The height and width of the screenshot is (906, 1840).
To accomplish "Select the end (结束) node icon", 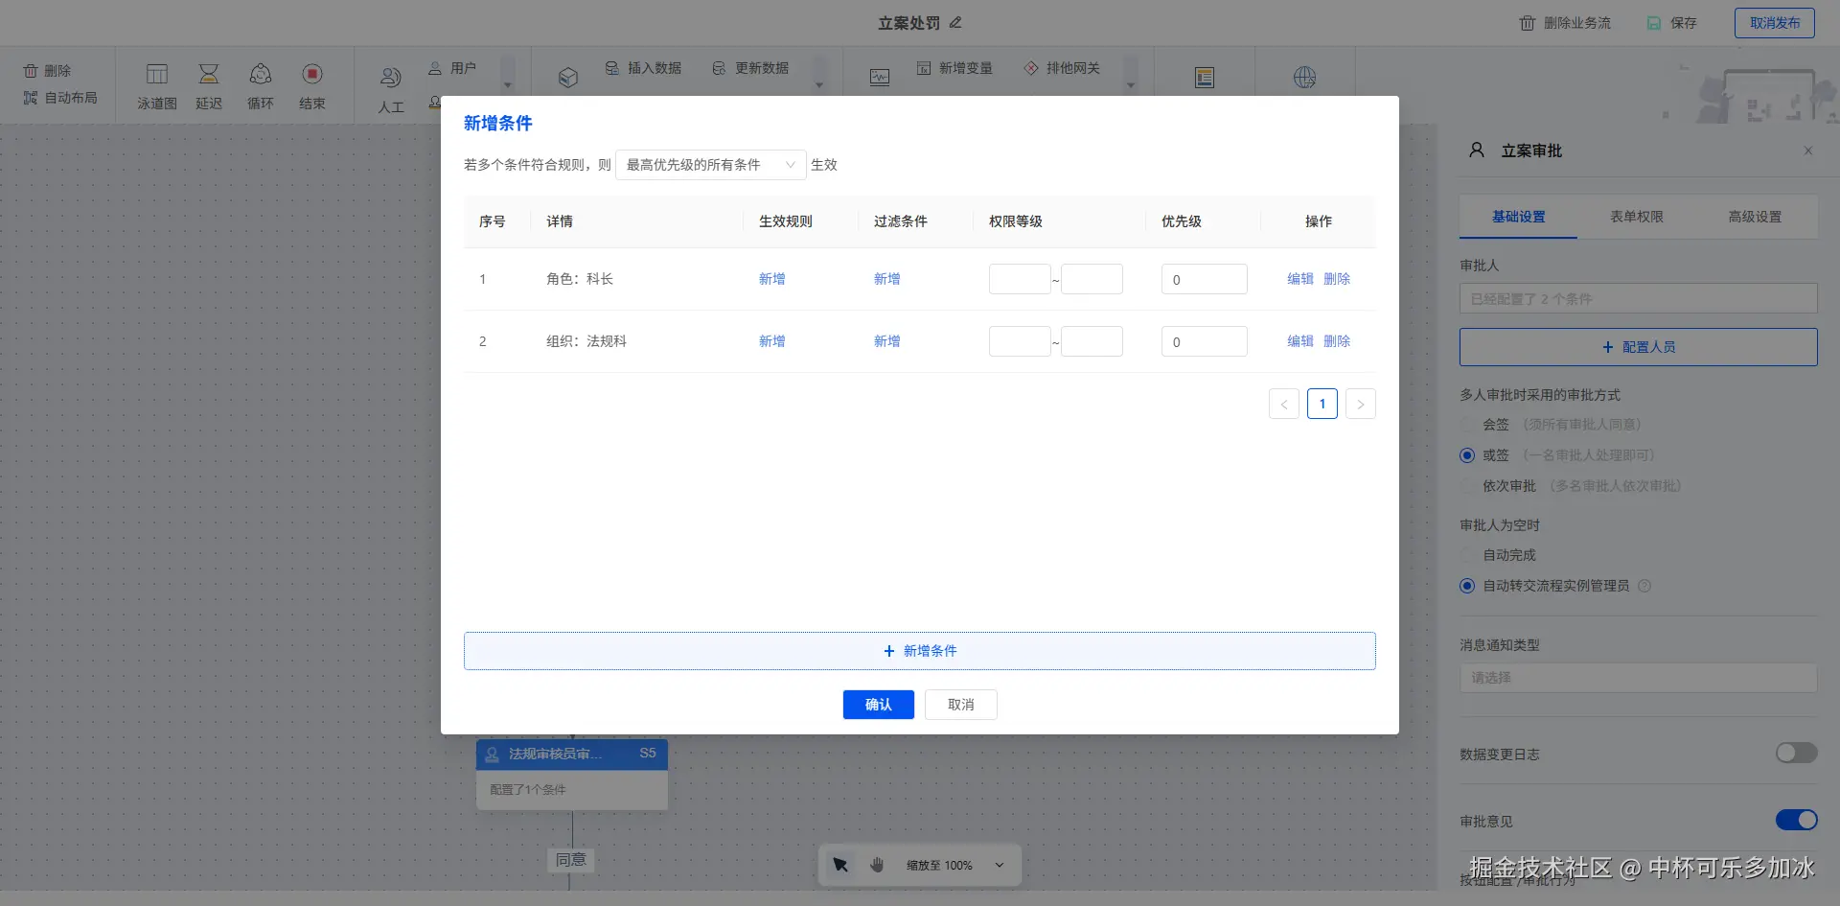I will (312, 75).
